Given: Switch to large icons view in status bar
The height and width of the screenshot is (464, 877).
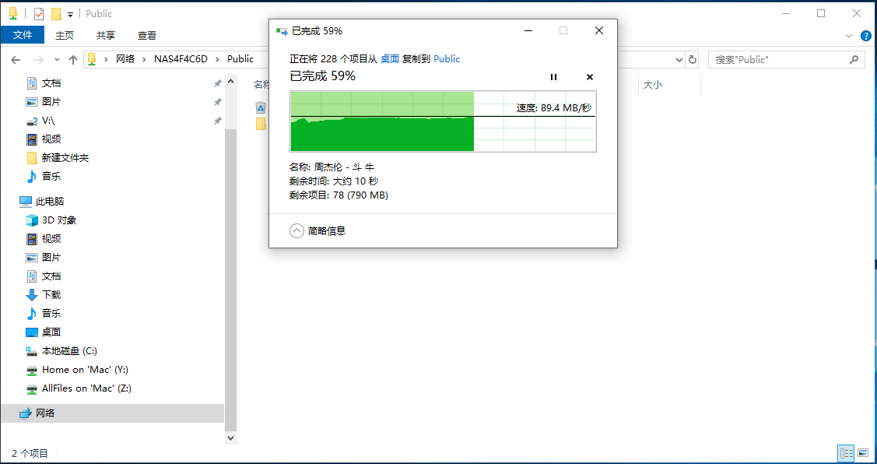Looking at the screenshot, I should pos(863,453).
